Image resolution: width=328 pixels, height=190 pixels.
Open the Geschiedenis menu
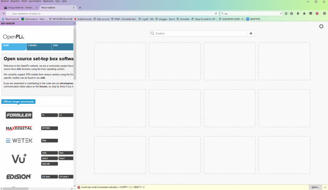click(x=35, y=1)
